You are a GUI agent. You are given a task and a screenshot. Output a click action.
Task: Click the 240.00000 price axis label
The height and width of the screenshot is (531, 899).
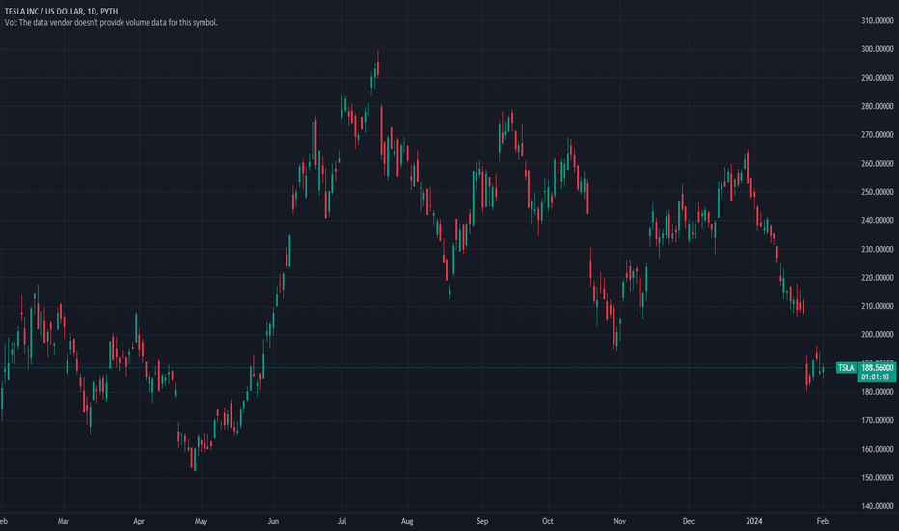(877, 220)
